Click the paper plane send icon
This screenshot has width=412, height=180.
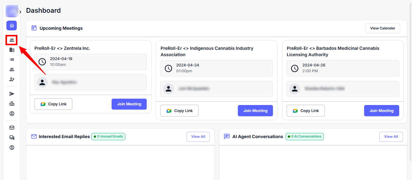(x=12, y=94)
